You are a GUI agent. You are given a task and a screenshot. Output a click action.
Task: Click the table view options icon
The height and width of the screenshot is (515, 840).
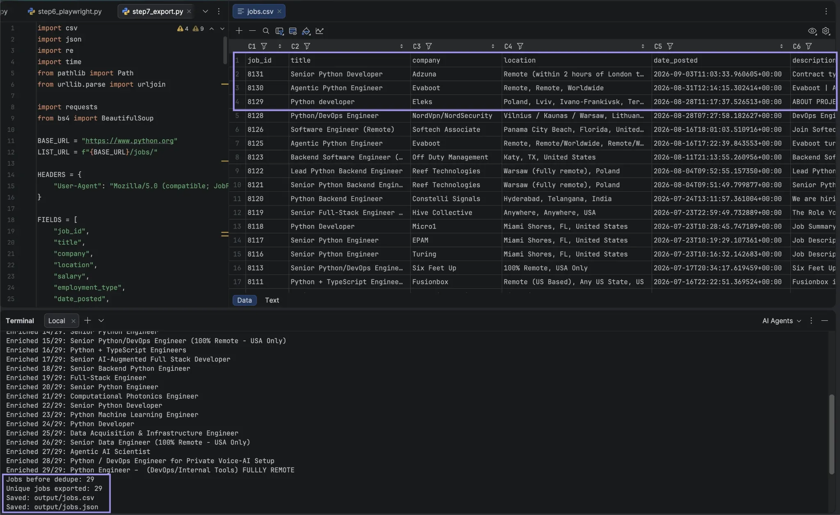click(x=293, y=31)
